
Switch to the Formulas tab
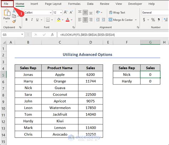click(x=74, y=4)
